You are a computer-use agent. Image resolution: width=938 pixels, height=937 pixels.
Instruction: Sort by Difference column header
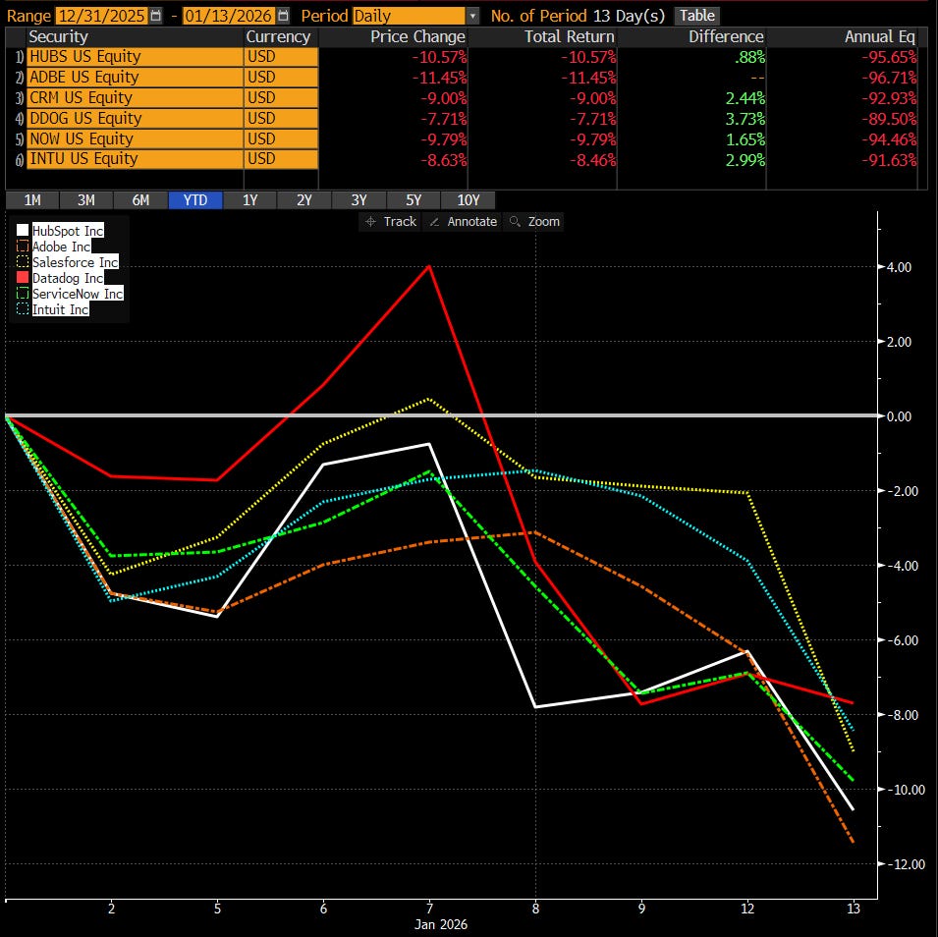pyautogui.click(x=726, y=37)
